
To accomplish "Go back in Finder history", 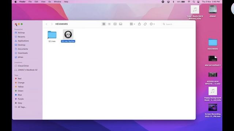I will pyautogui.click(x=46, y=24).
